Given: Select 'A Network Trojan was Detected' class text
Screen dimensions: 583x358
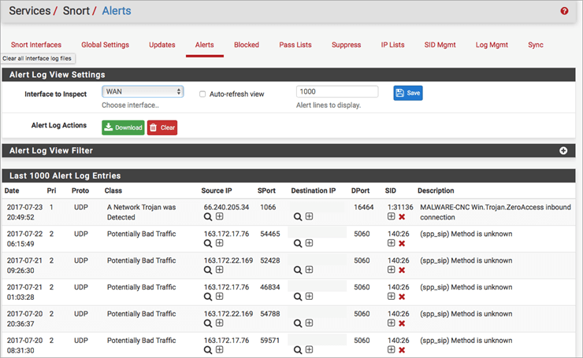Looking at the screenshot, I should [142, 212].
